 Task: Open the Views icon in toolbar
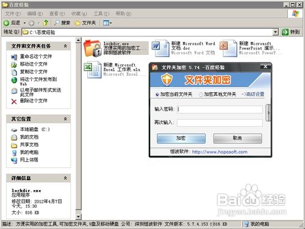click(x=106, y=23)
